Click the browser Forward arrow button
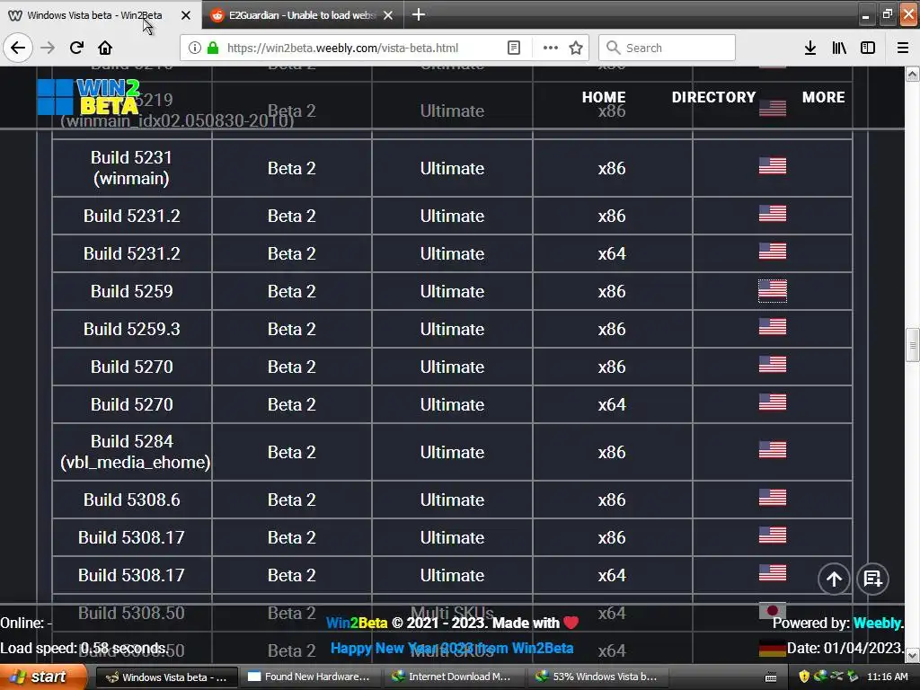This screenshot has height=690, width=920. click(47, 48)
